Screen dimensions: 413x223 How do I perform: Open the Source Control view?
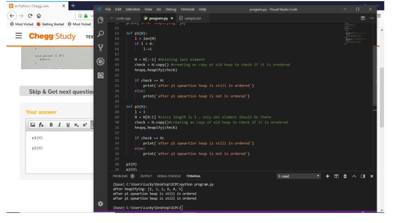point(100,48)
